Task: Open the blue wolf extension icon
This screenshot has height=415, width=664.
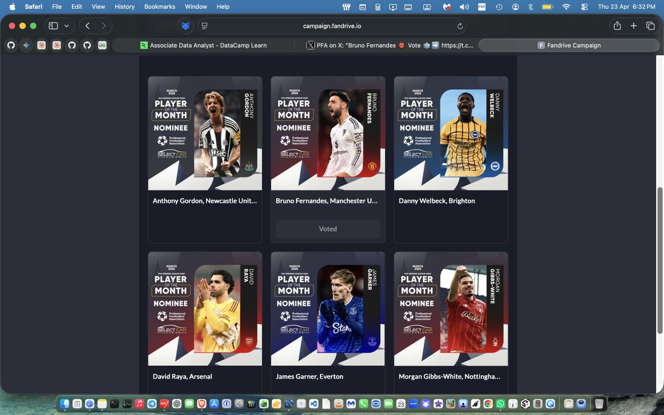Action: click(185, 26)
